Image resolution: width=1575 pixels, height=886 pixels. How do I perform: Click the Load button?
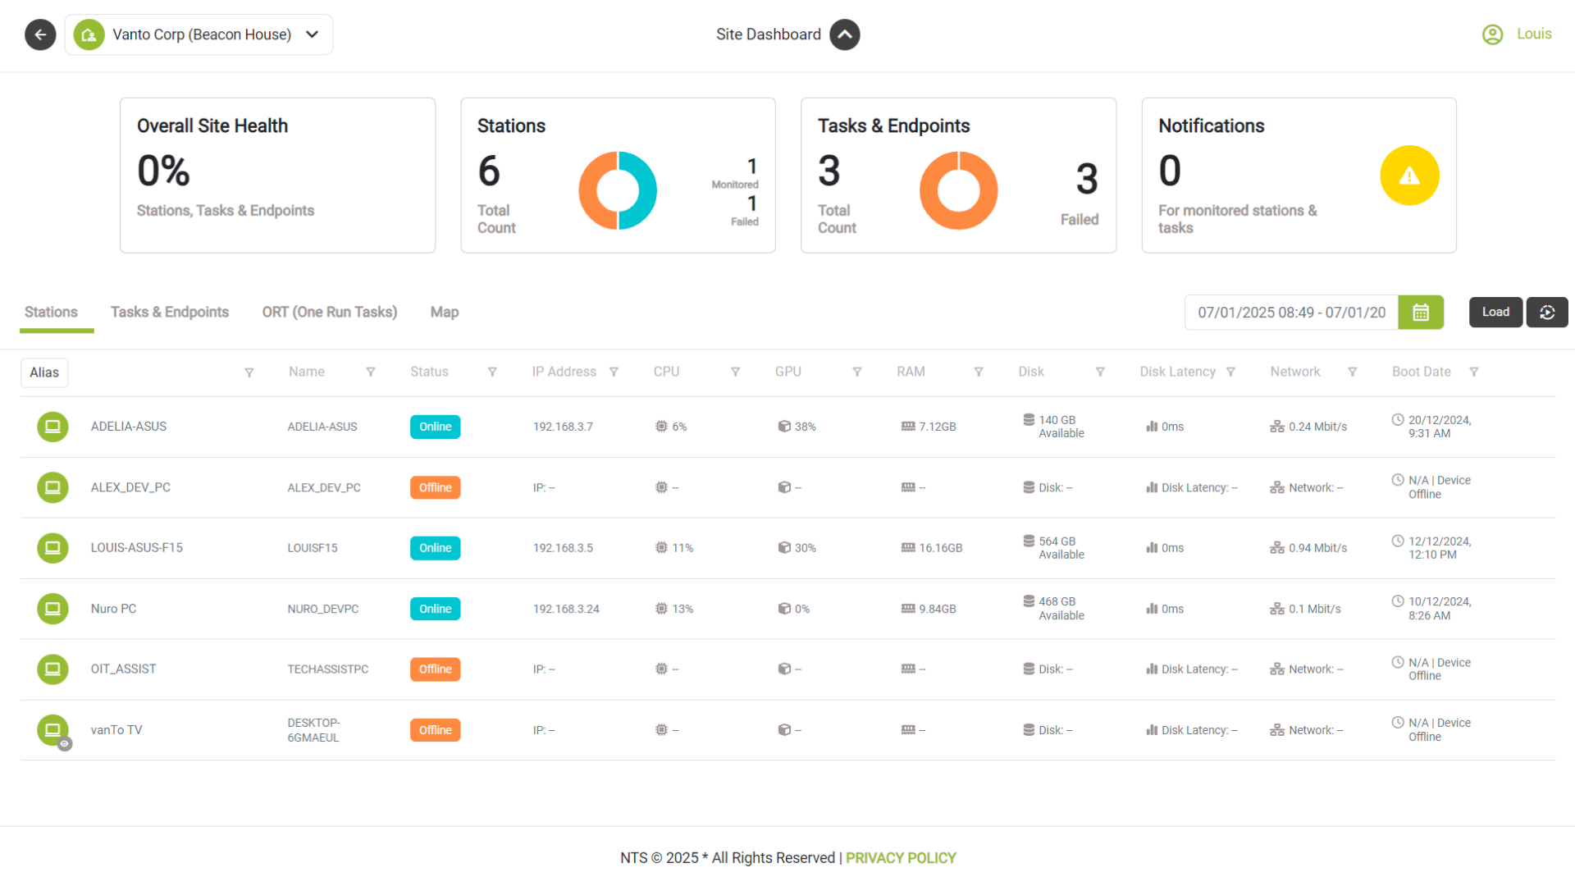click(1495, 312)
